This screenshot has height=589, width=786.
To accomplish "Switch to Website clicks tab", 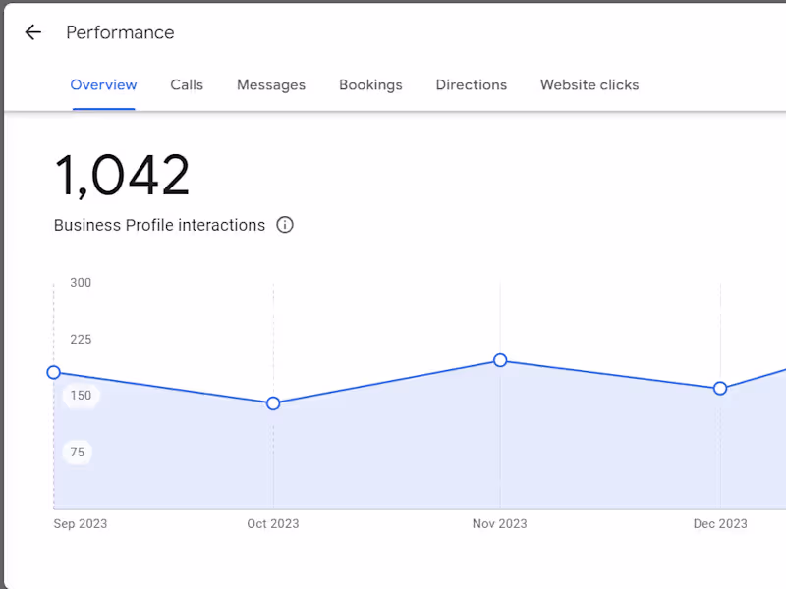I will point(589,85).
